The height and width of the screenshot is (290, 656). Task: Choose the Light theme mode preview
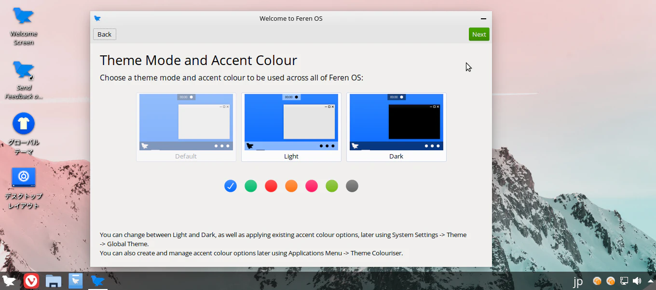pyautogui.click(x=291, y=127)
